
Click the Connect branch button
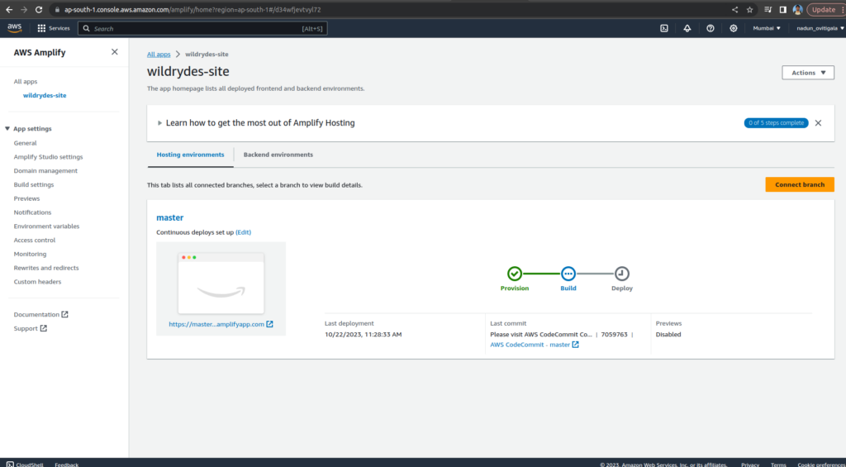coord(800,184)
